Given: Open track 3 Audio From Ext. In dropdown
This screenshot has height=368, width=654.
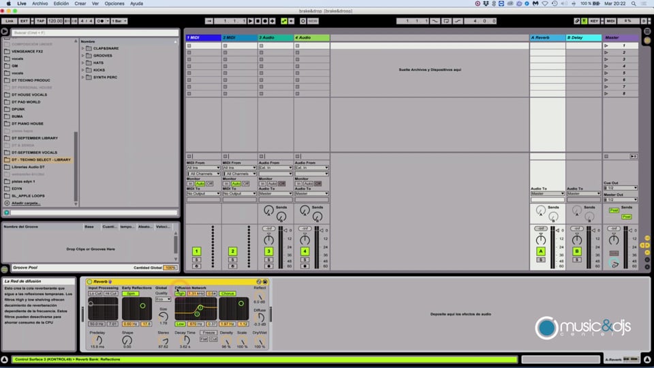Looking at the screenshot, I should [x=275, y=168].
